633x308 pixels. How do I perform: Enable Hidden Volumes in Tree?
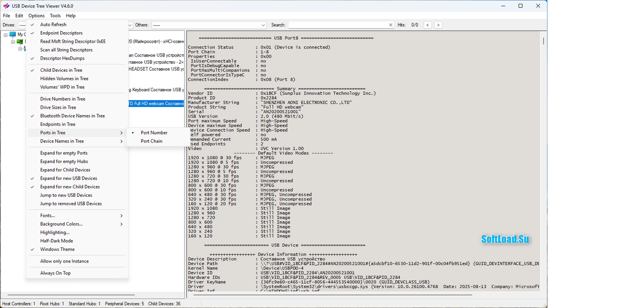pyautogui.click(x=77, y=79)
